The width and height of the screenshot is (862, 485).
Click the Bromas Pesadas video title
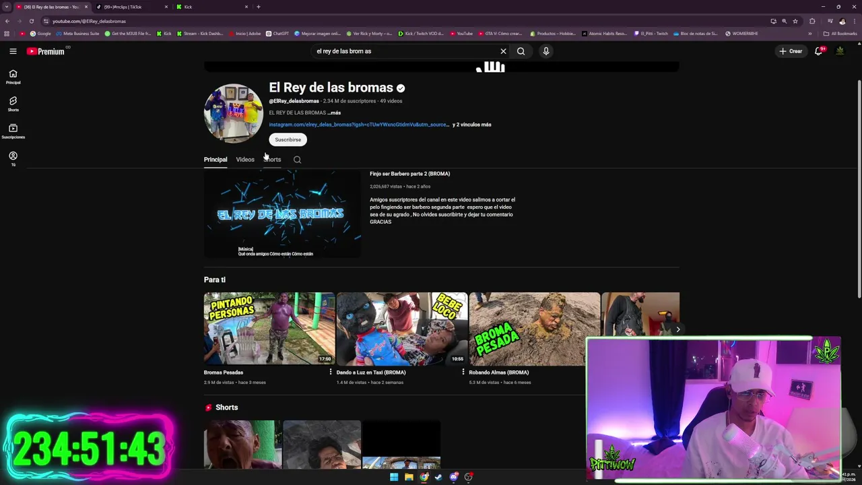(x=224, y=373)
